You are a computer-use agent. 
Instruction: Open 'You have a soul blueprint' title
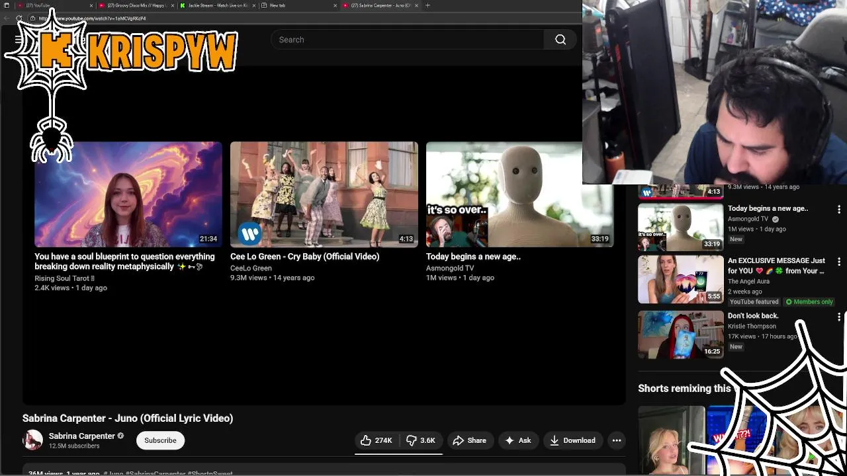pos(124,261)
